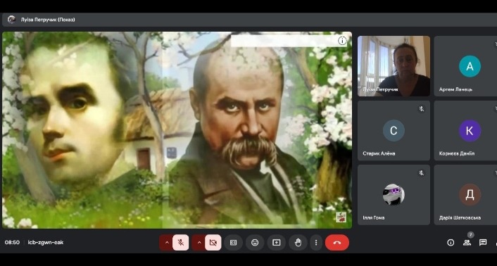Open emoji reactions
497x266 pixels.
pos(255,243)
